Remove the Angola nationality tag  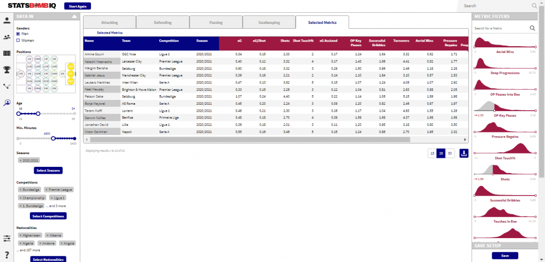tap(62, 243)
